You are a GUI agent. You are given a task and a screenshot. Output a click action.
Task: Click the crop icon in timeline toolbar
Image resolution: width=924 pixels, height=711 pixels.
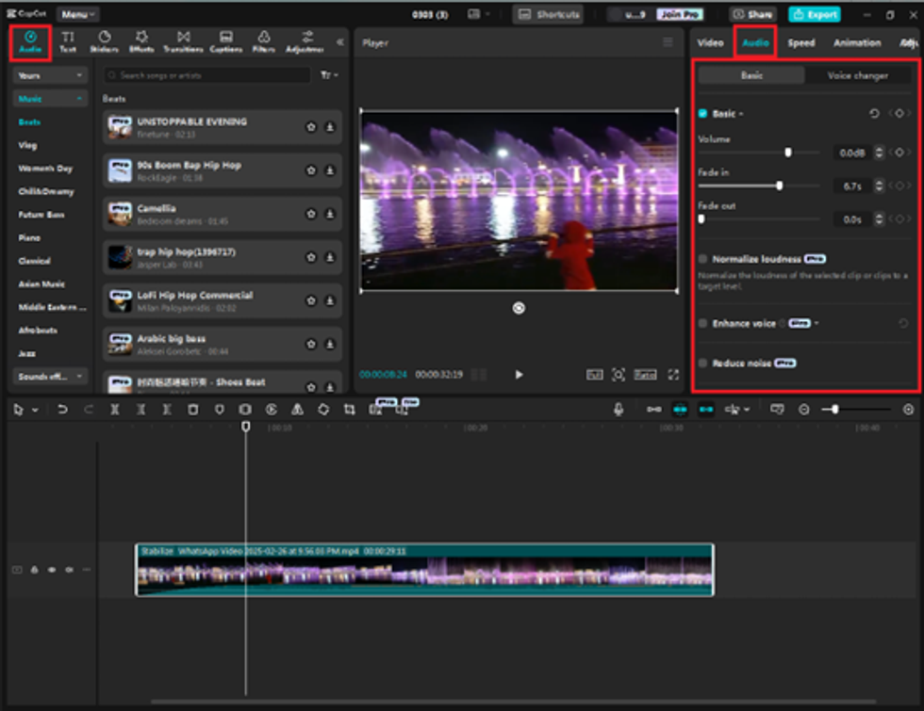[x=349, y=410]
